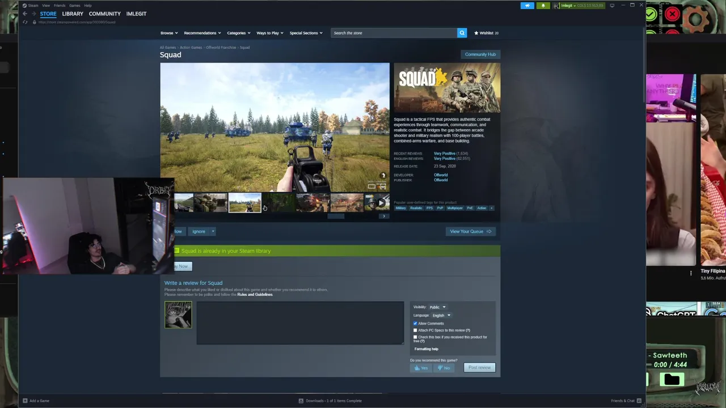Switch to Big Picture mode icon
The width and height of the screenshot is (726, 408).
click(x=612, y=6)
